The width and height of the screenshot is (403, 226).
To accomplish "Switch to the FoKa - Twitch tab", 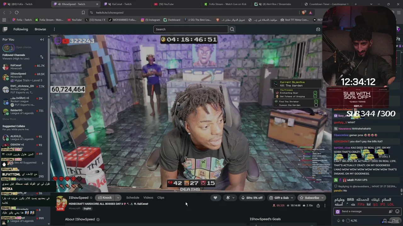I will (25, 4).
